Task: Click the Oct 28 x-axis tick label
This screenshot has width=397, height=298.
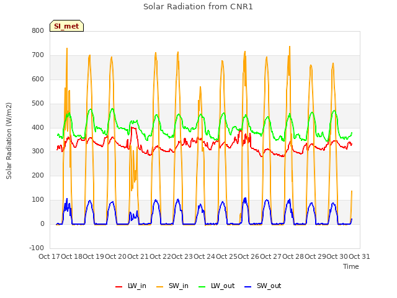Action: pyautogui.click(x=293, y=256)
